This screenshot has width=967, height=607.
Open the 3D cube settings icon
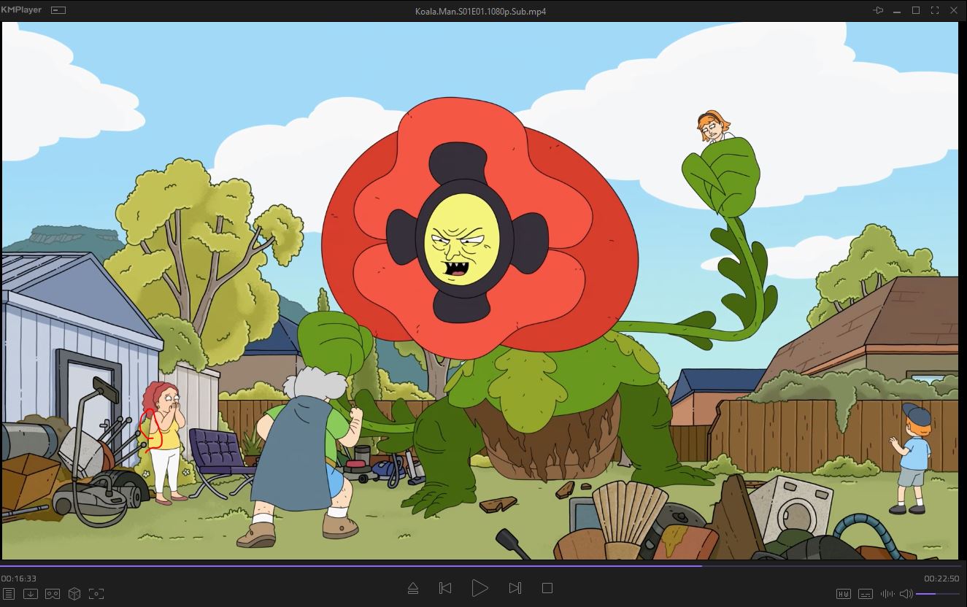(x=74, y=594)
